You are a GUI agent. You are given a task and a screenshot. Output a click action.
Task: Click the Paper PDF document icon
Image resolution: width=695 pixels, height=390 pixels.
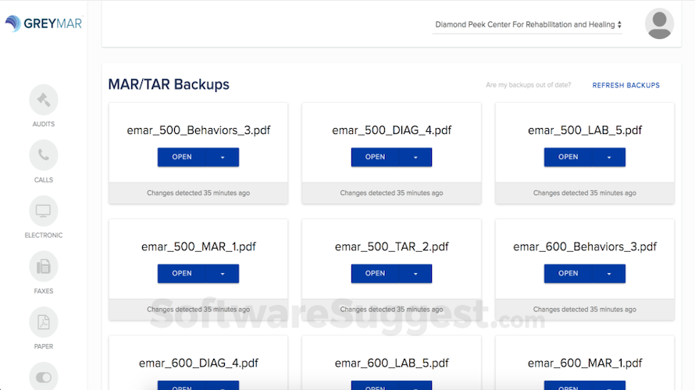pyautogui.click(x=44, y=322)
